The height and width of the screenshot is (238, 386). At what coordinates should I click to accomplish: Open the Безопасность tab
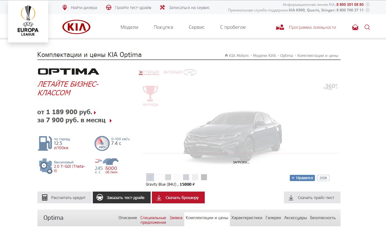pyautogui.click(x=323, y=218)
